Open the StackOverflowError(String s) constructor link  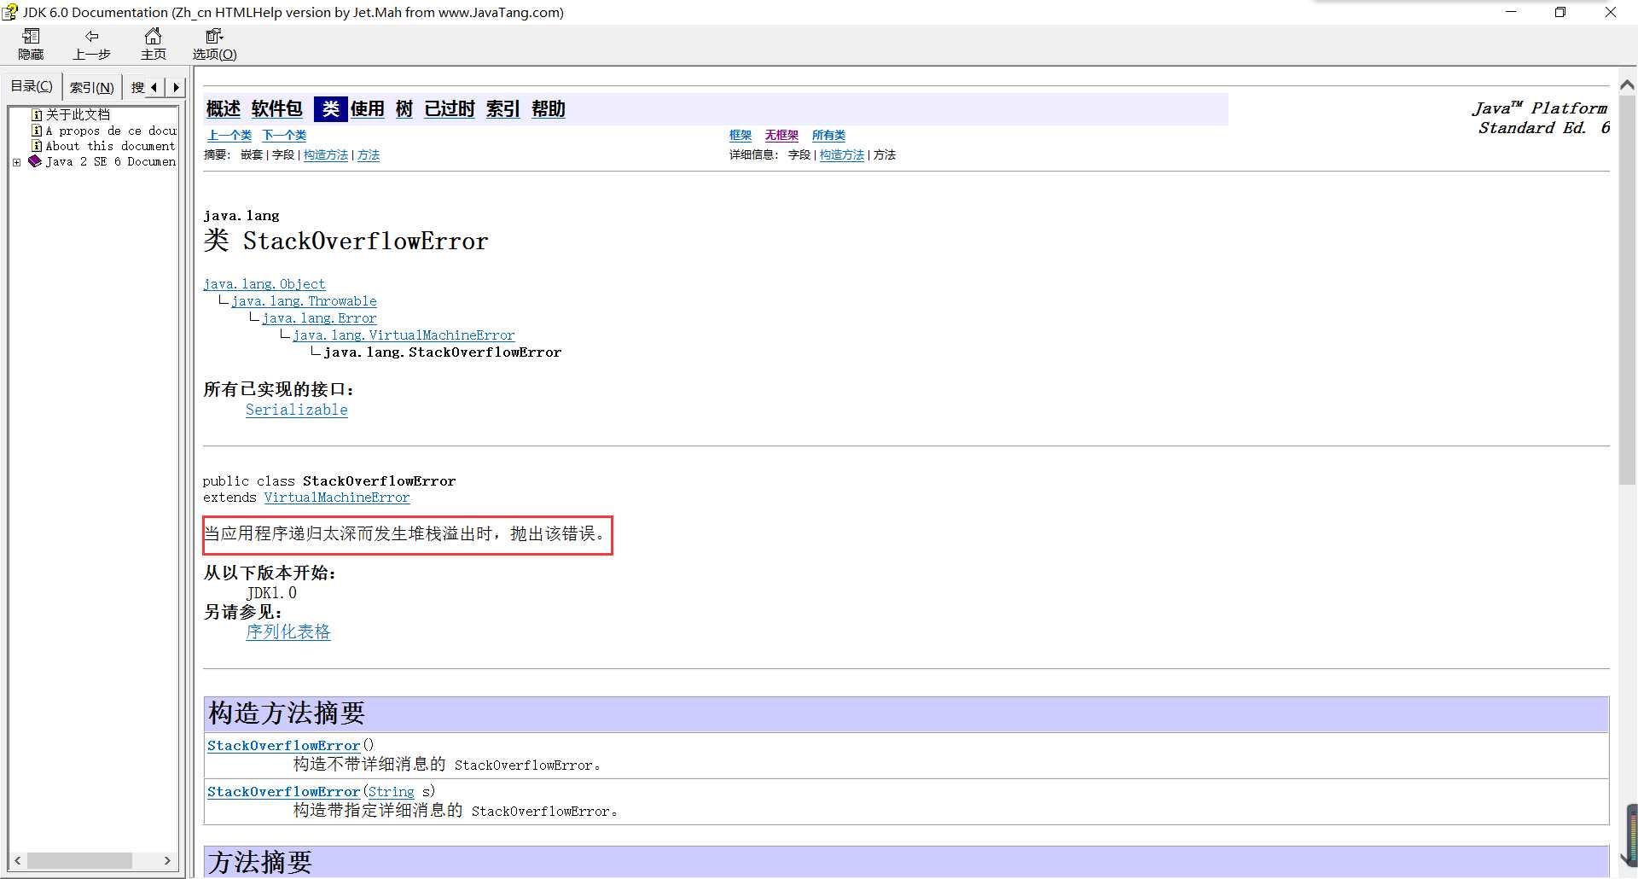point(283,791)
